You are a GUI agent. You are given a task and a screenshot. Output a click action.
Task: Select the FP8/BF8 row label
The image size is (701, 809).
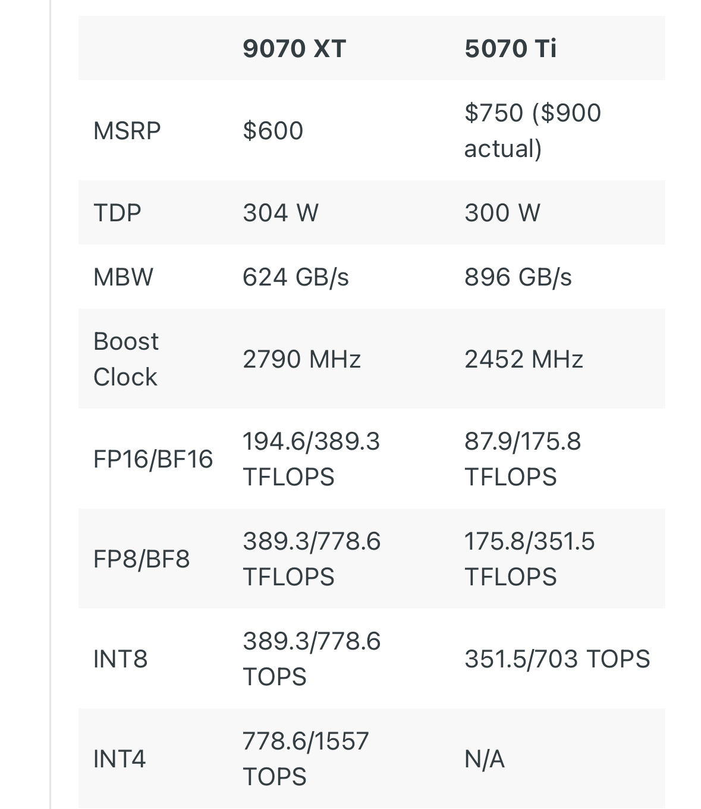click(142, 559)
